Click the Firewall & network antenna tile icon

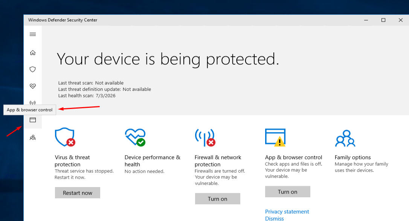tap(205, 137)
